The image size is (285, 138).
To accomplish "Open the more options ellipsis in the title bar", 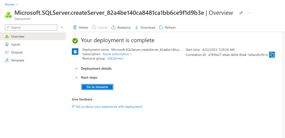I will pyautogui.click(x=249, y=13).
